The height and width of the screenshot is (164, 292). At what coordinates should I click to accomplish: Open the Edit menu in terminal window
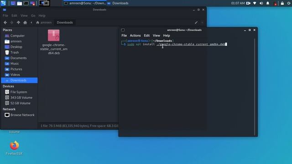[x=146, y=36]
